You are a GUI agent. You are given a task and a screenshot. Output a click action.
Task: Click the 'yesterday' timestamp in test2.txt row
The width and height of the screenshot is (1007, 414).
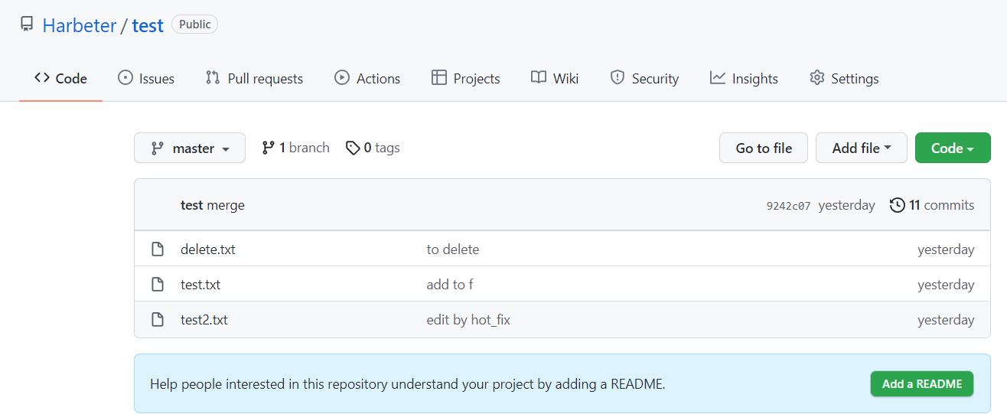click(946, 320)
